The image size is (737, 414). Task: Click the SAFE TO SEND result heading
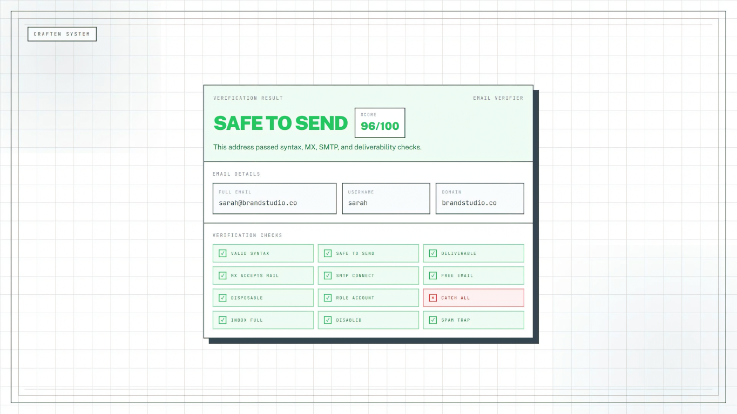coord(280,123)
